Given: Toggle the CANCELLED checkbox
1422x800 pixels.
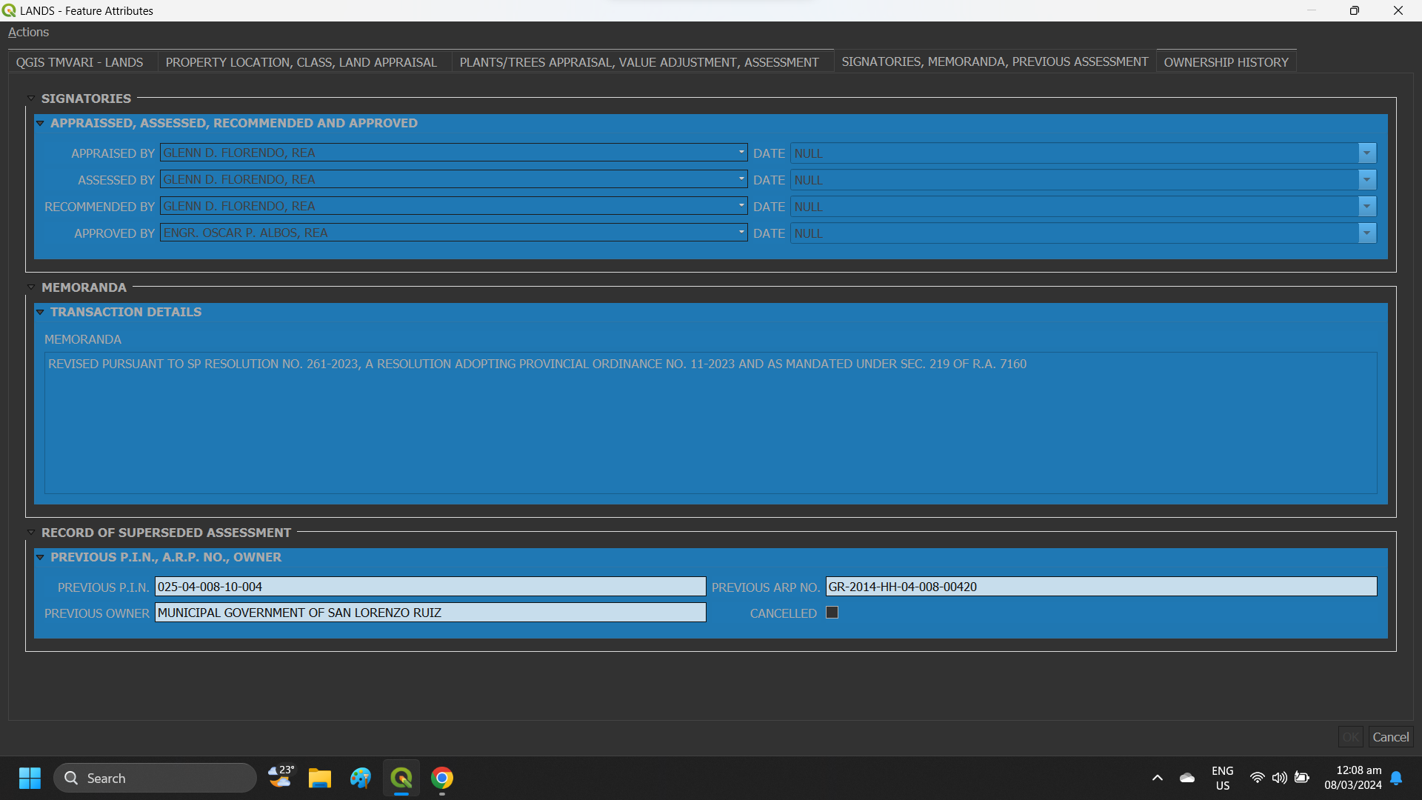Looking at the screenshot, I should [832, 613].
